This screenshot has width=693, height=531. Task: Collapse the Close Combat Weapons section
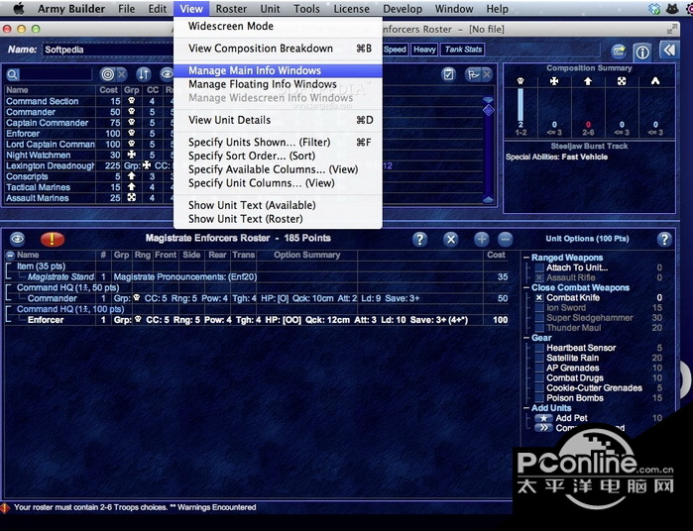pos(526,287)
